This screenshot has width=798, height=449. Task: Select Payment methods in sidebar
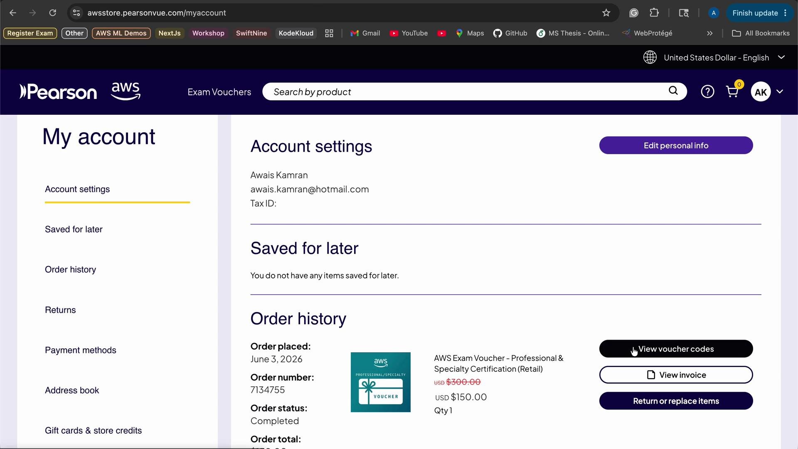point(81,350)
